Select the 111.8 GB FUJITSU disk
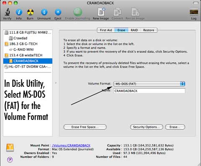 coord(28,32)
